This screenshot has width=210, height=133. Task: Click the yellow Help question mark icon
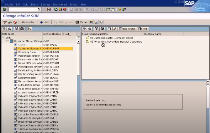119,9
